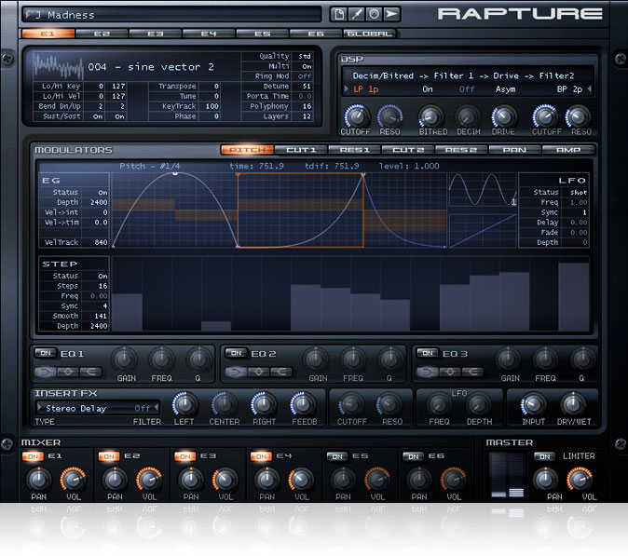Click the master VOL knob
Viewport: 628px width, 556px height.
[580, 479]
